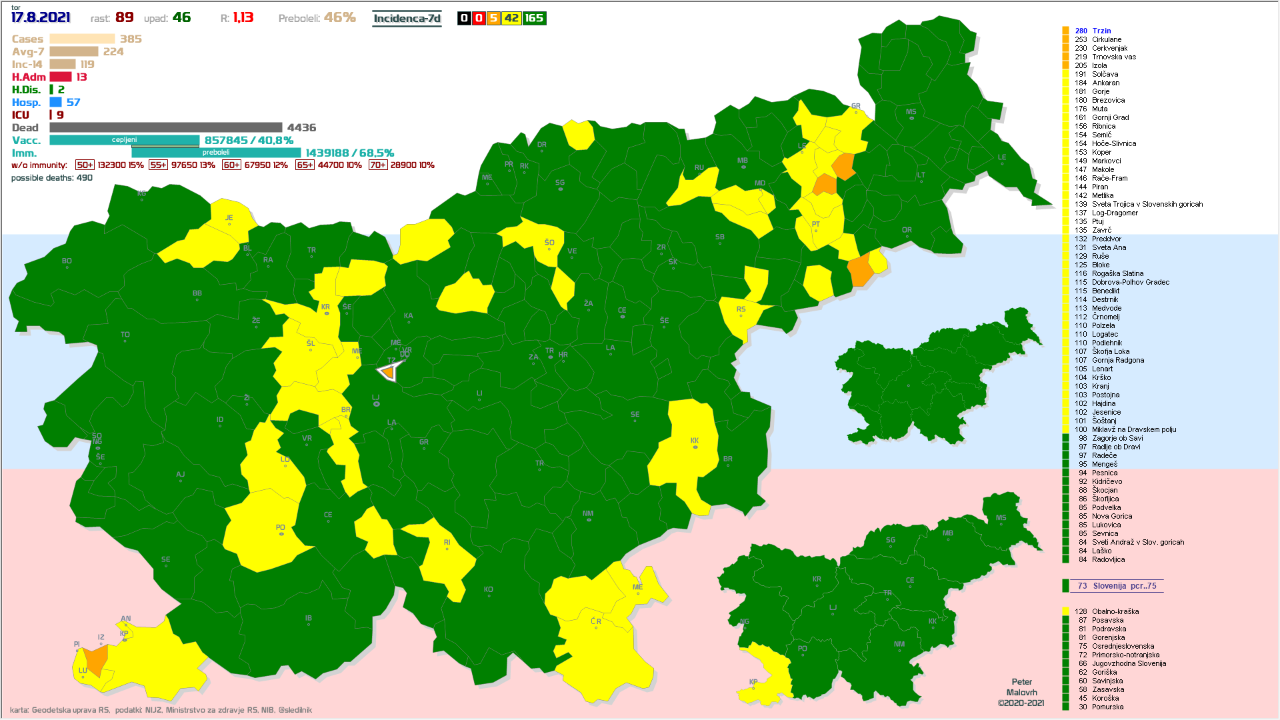This screenshot has width=1280, height=720.
Task: Select the Murska Sobota MS map label
Action: (x=911, y=112)
